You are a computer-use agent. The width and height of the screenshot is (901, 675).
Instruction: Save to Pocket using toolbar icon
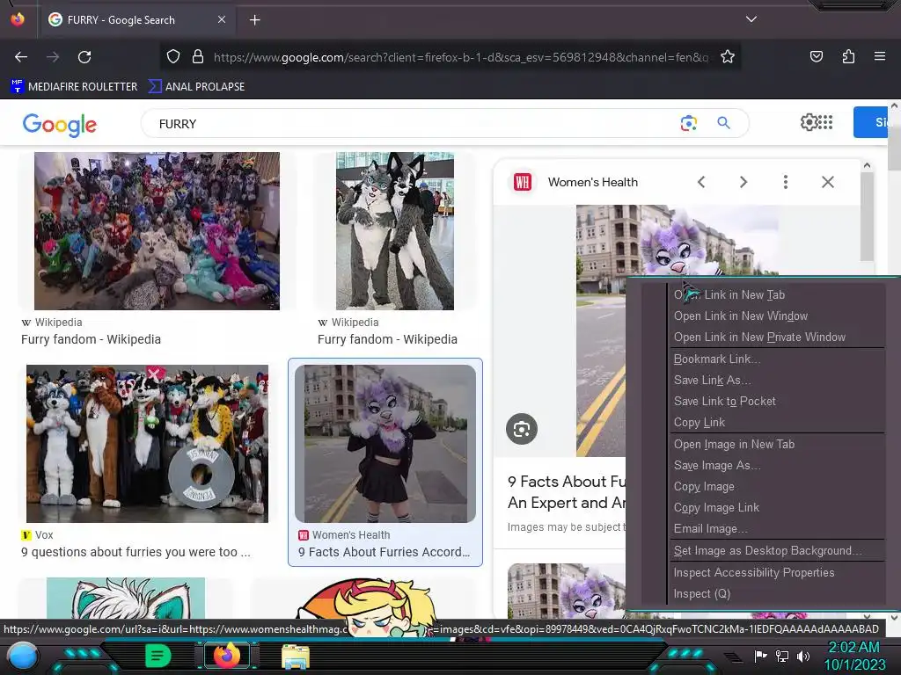pyautogui.click(x=816, y=57)
